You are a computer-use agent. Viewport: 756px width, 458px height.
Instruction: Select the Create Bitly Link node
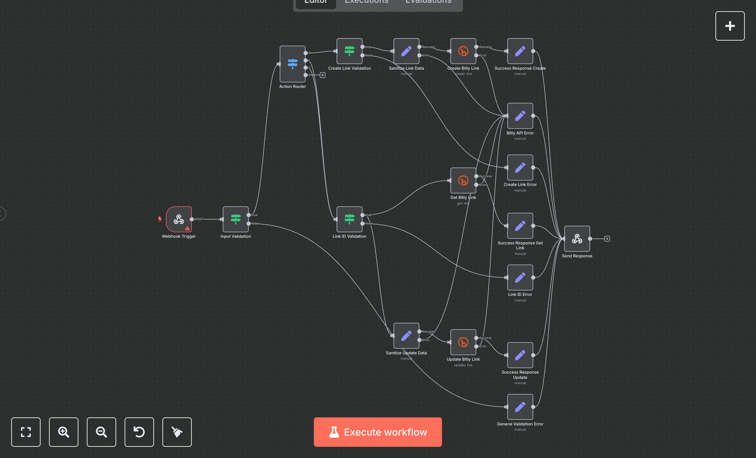463,51
